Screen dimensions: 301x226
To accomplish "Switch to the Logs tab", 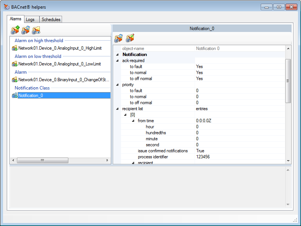I will tap(30, 20).
